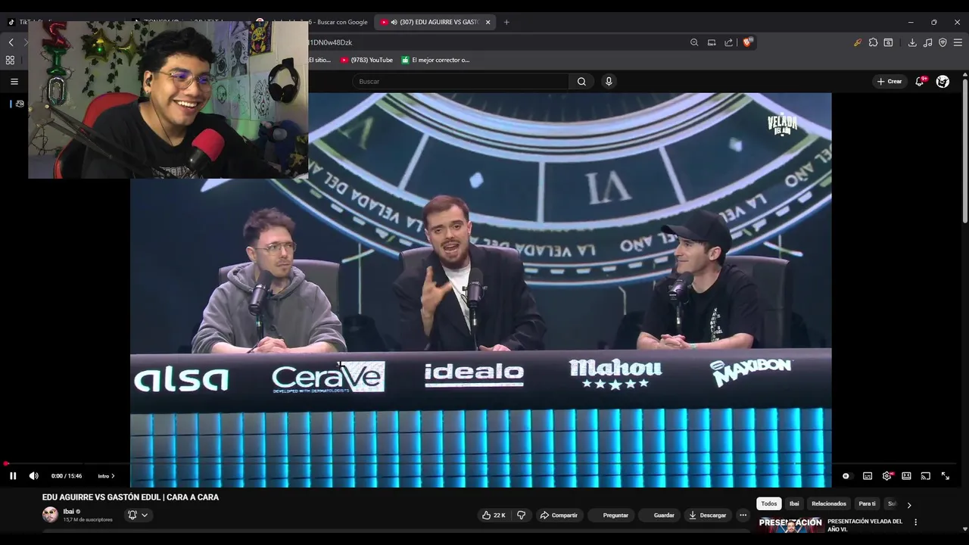Screen dimensions: 969x545
Task: Open the YouTube hamburger guide menu
Action: coord(14,82)
